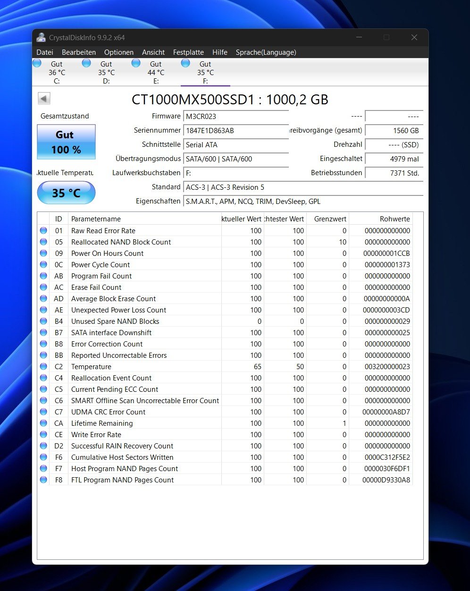Viewport: 470px width, 591px height.
Task: Click status dot for Program Fail Count
Action: (x=44, y=276)
